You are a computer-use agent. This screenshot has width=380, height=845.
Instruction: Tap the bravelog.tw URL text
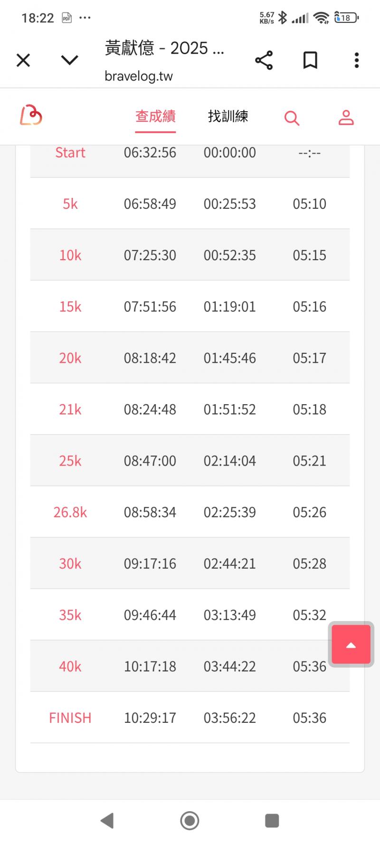139,76
